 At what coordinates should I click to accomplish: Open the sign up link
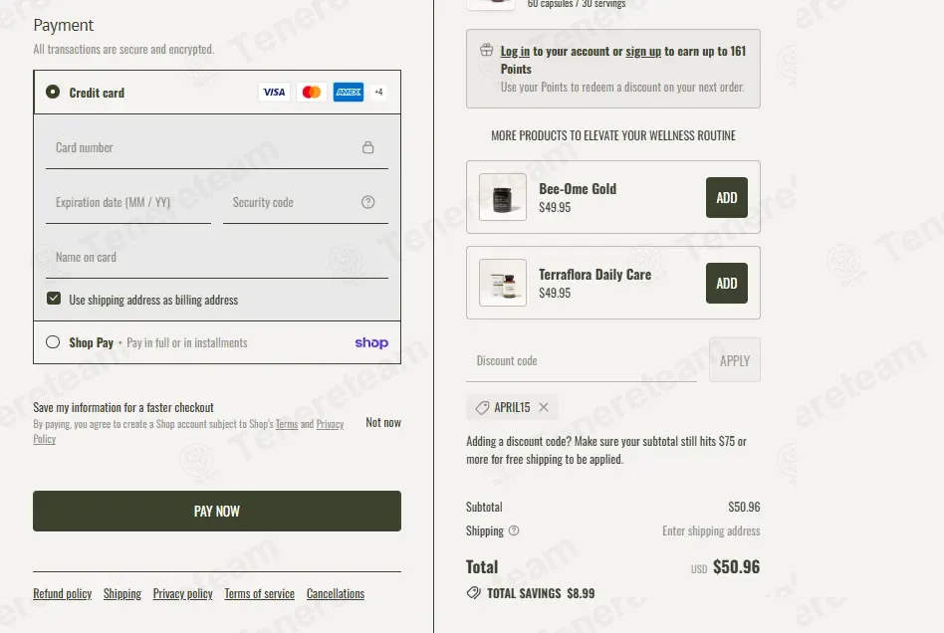(x=643, y=51)
